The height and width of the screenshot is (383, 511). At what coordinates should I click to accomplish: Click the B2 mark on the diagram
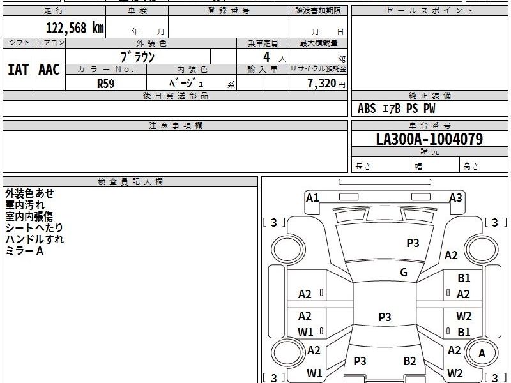click(x=409, y=361)
